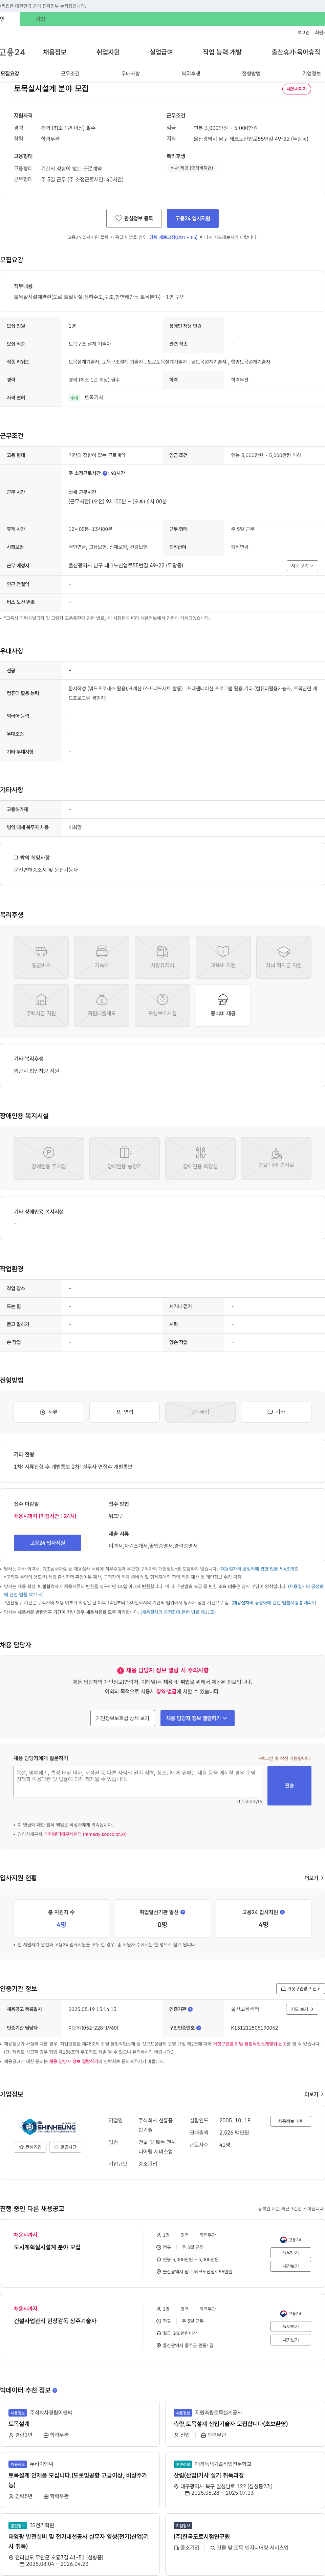Click the 보양보호시설 welfare icon
The height and width of the screenshot is (2576, 325).
pos(162,1005)
